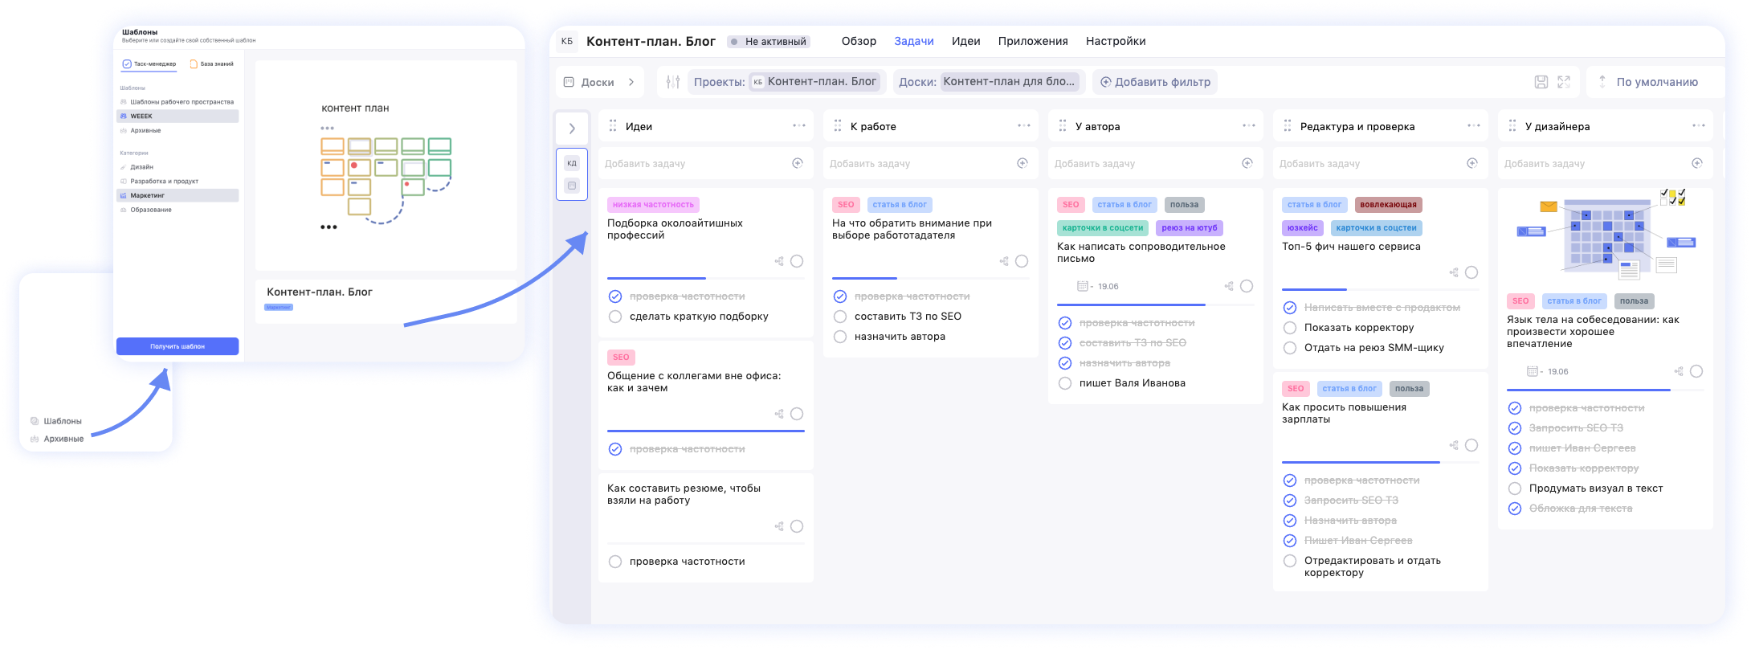Viewport: 1751px width, 650px height.
Task: Check составить ТЗ по SEO in К работе
Action: [x=840, y=317]
